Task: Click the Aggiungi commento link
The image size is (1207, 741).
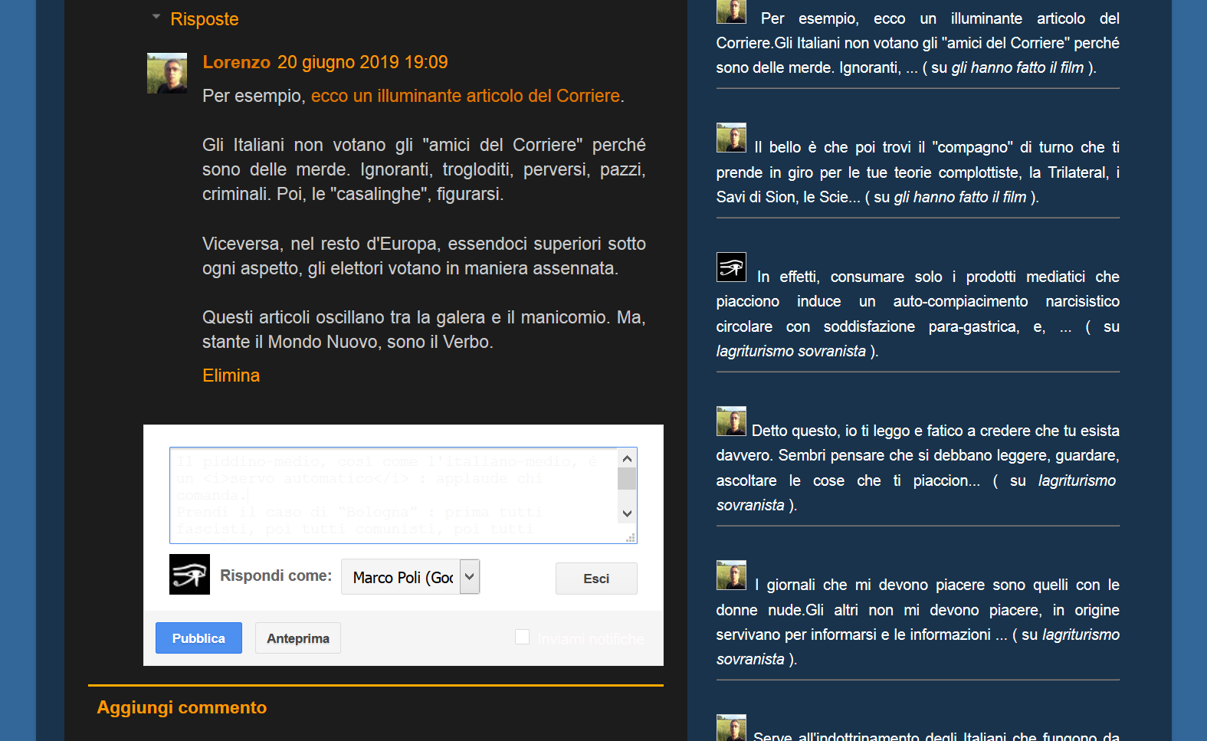Action: [x=182, y=707]
